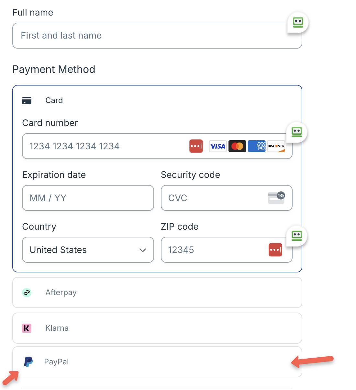
Task: Click the Discover logo icon
Action: coord(276,146)
